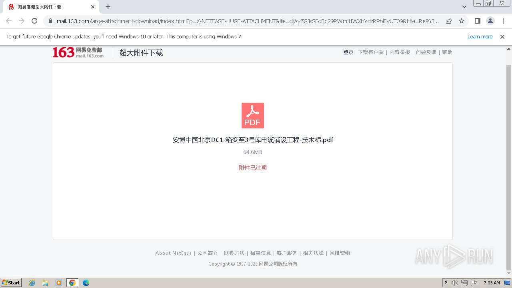This screenshot has height=288, width=512.
Task: Open the Learn more link
Action: 480,37
